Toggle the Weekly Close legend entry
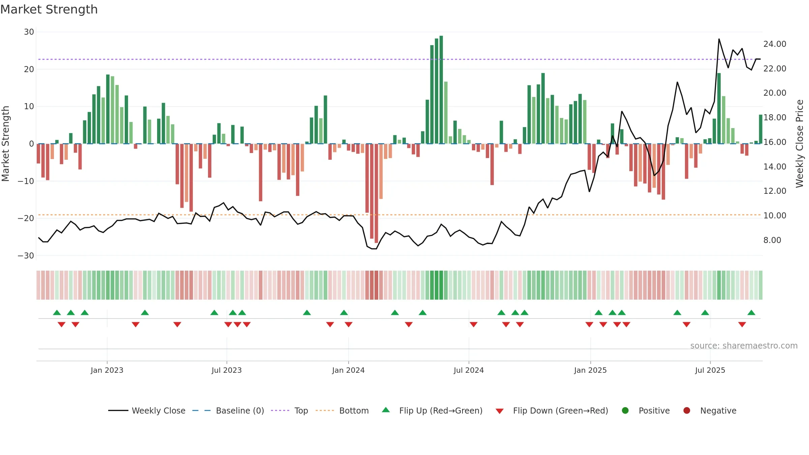 (x=147, y=411)
